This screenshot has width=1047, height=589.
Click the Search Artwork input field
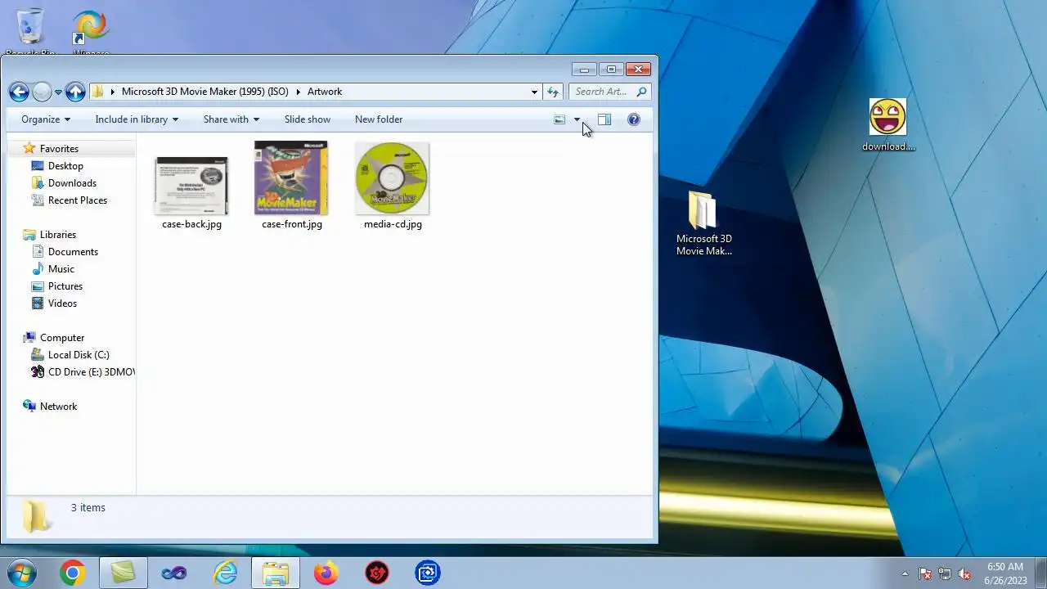[603, 92]
